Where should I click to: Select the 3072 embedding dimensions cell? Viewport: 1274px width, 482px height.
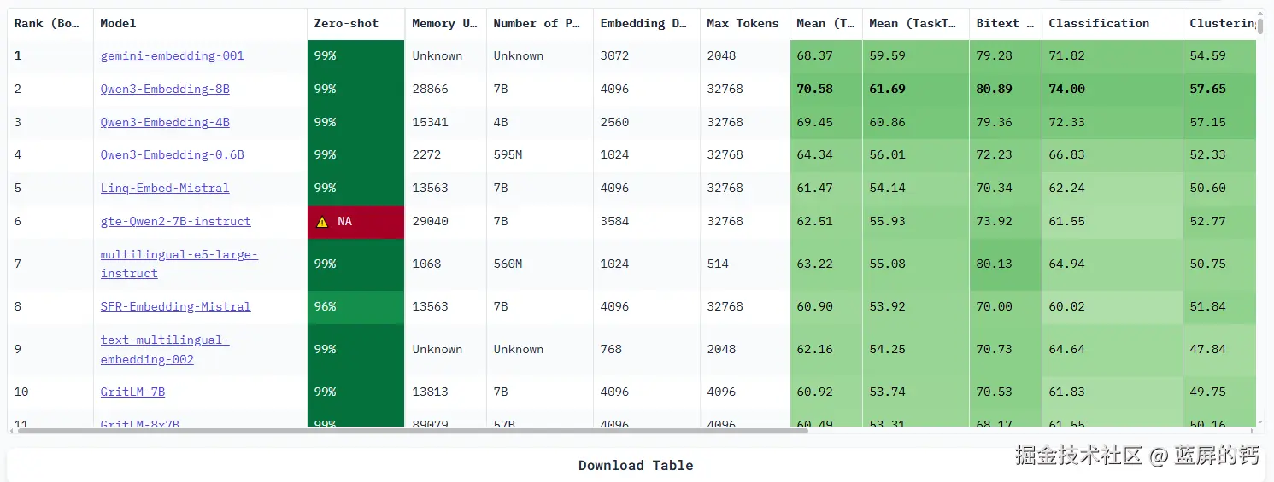pyautogui.click(x=647, y=55)
